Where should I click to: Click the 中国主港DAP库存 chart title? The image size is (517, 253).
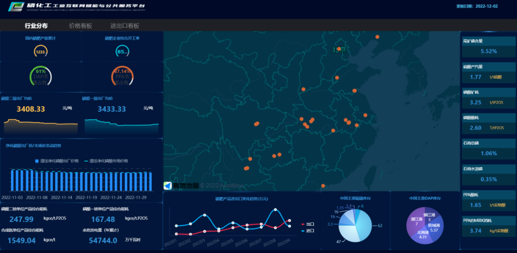(425, 198)
